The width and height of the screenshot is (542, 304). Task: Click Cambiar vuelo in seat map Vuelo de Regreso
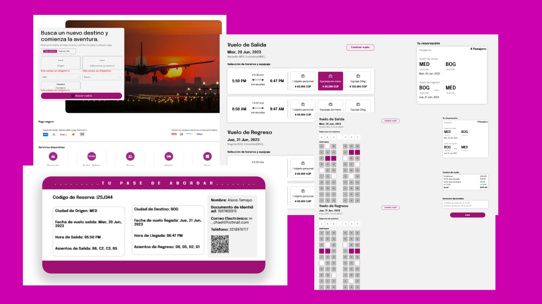[x=390, y=208]
